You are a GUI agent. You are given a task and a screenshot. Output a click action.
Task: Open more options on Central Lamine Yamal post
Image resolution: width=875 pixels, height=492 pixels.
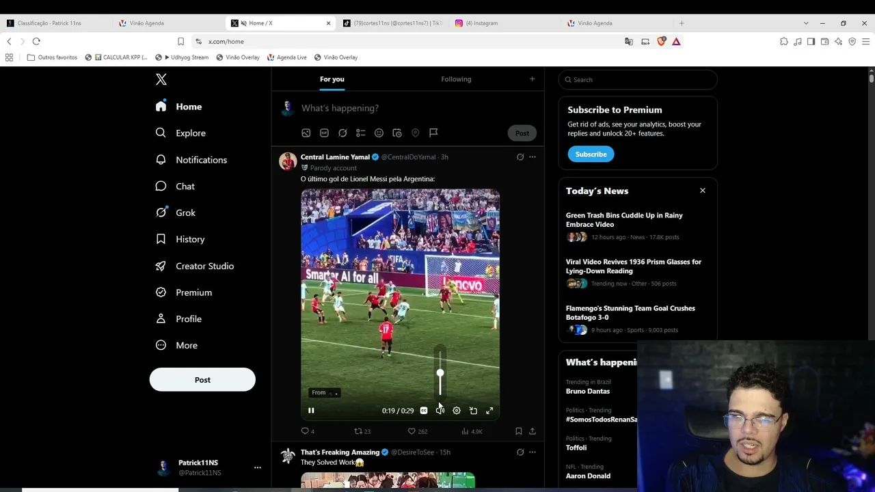(x=533, y=157)
